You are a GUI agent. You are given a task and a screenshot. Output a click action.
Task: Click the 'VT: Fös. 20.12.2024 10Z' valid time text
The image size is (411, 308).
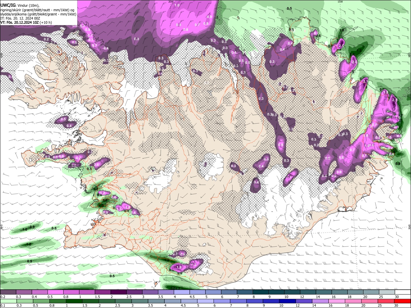pyautogui.click(x=20, y=22)
